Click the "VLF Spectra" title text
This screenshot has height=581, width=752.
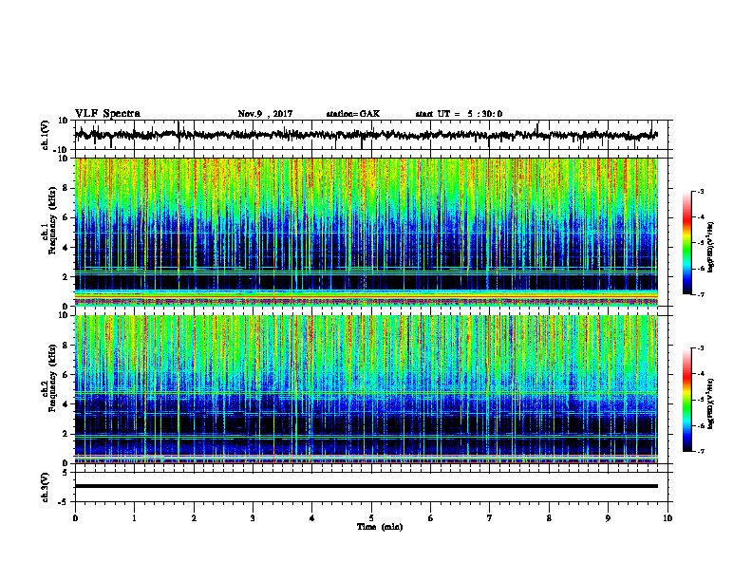pos(107,114)
